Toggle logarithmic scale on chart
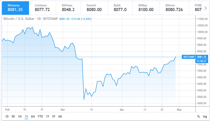The height and width of the screenshot is (121, 210). 205,116
